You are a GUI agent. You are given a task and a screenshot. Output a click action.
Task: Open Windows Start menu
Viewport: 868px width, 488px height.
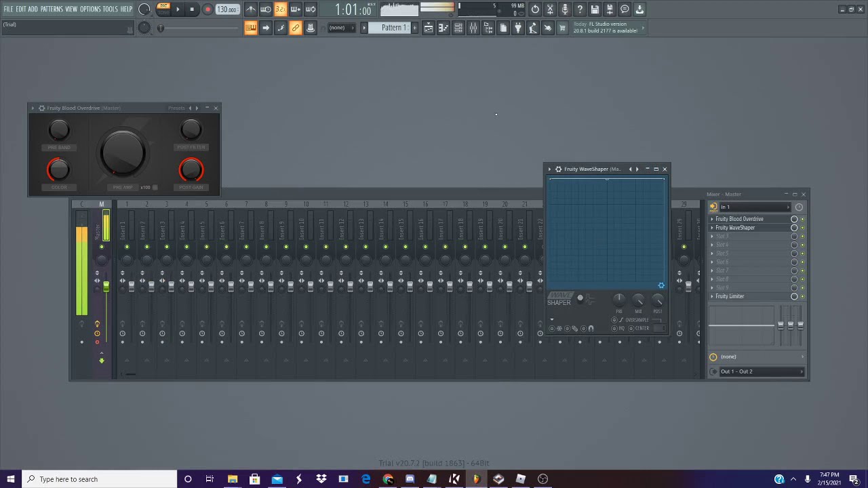(10, 479)
